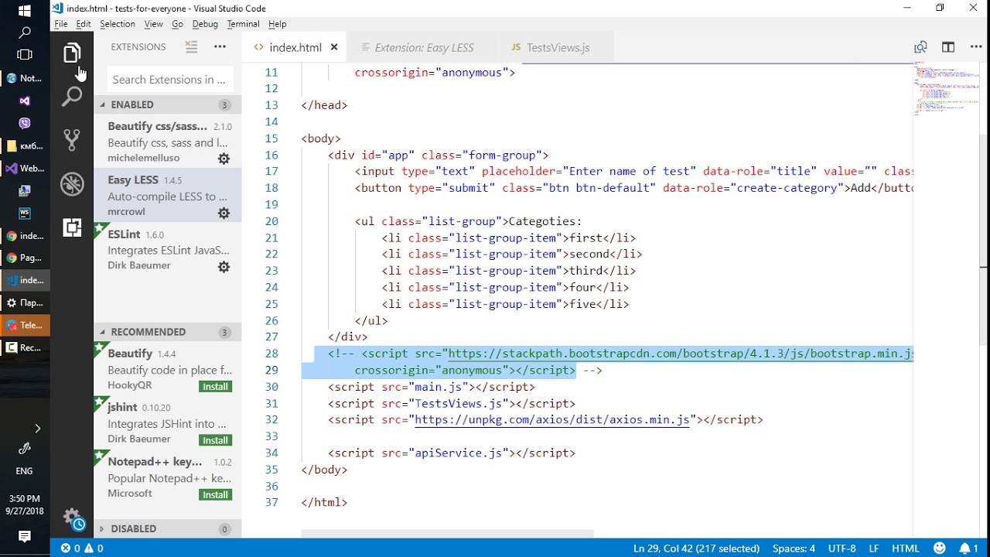Install the jshint extension
Screen dimensions: 990x557
tap(216, 441)
